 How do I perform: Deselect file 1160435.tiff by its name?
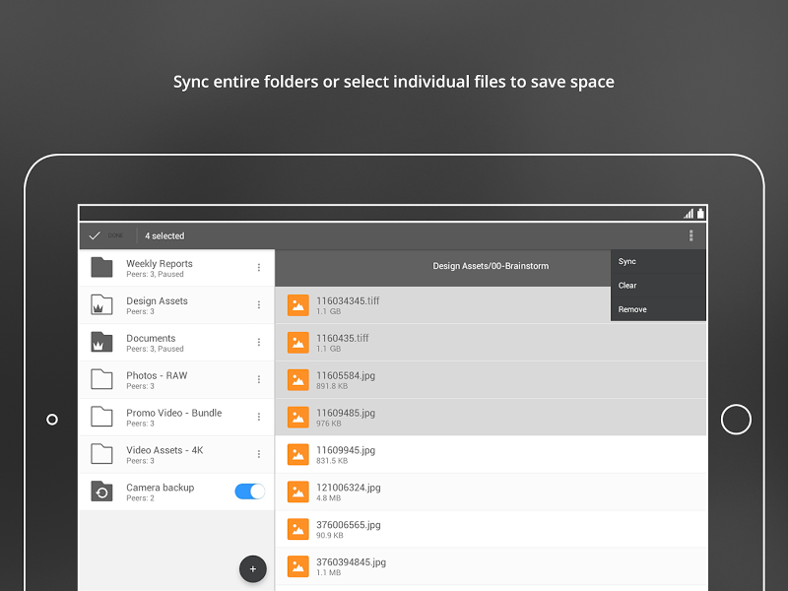(x=342, y=338)
